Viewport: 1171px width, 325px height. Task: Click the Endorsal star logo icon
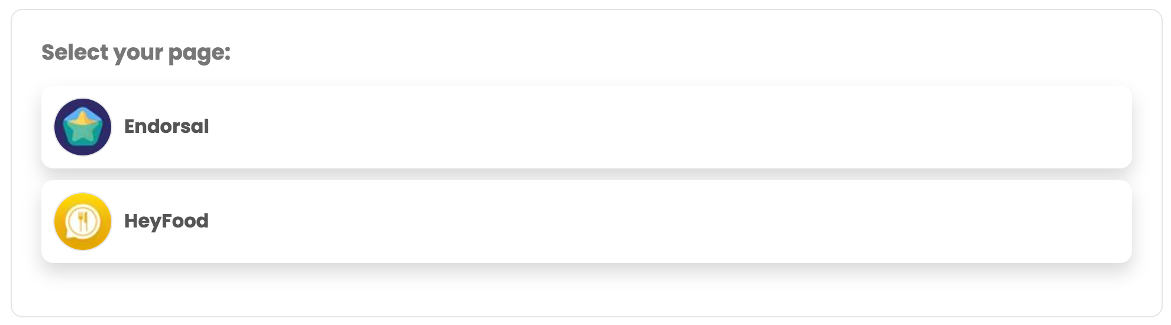point(83,127)
